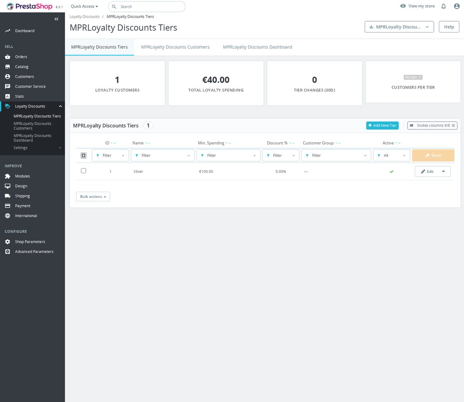Click the Customers person icon
This screenshot has height=402, width=464.
pos(7,77)
